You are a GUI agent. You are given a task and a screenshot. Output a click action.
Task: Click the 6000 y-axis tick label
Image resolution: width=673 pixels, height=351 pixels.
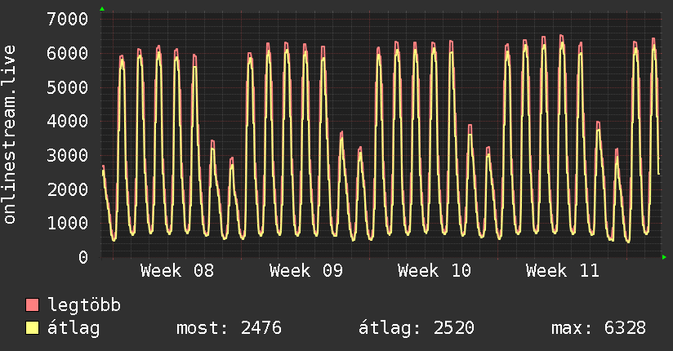69,53
